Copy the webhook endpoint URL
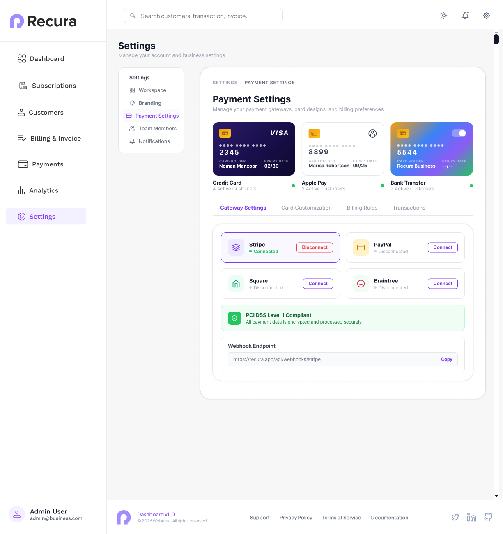The image size is (503, 534). click(x=446, y=359)
